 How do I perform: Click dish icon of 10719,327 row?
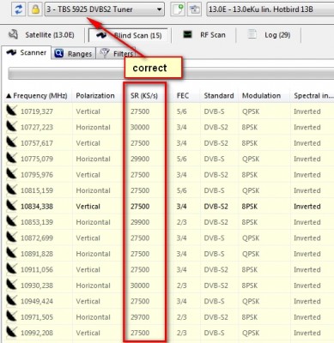12,111
